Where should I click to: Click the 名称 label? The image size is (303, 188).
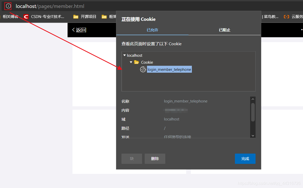[125, 101]
